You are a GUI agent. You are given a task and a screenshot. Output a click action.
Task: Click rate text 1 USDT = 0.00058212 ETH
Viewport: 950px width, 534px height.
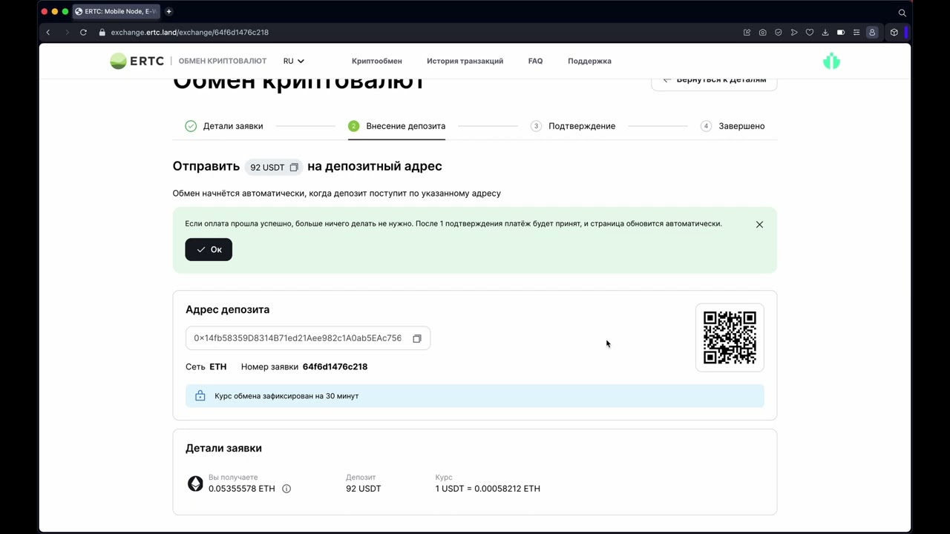tap(488, 489)
